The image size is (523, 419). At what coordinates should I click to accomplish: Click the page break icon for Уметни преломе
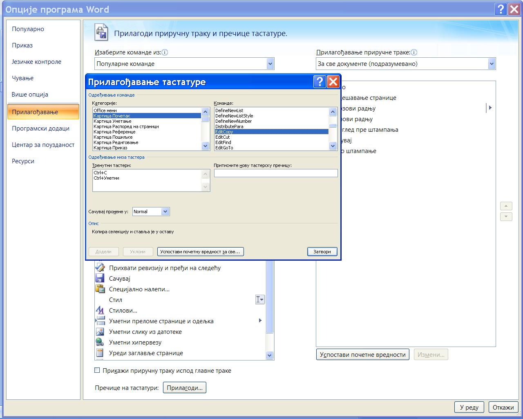point(100,321)
